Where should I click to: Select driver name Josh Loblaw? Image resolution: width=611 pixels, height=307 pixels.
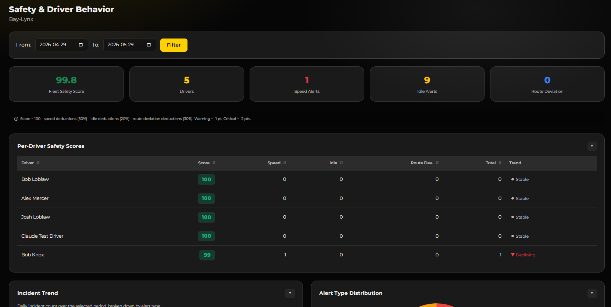click(36, 217)
